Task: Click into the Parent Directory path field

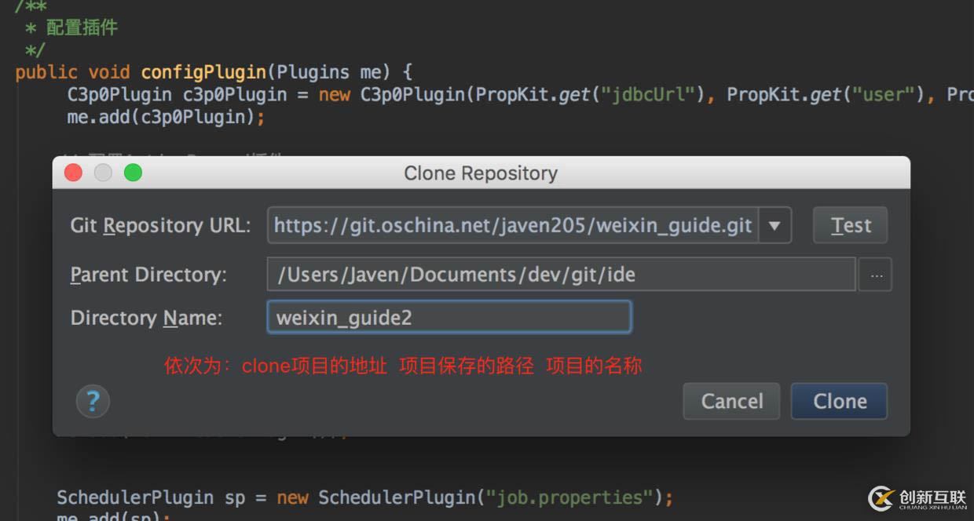Action: [560, 275]
